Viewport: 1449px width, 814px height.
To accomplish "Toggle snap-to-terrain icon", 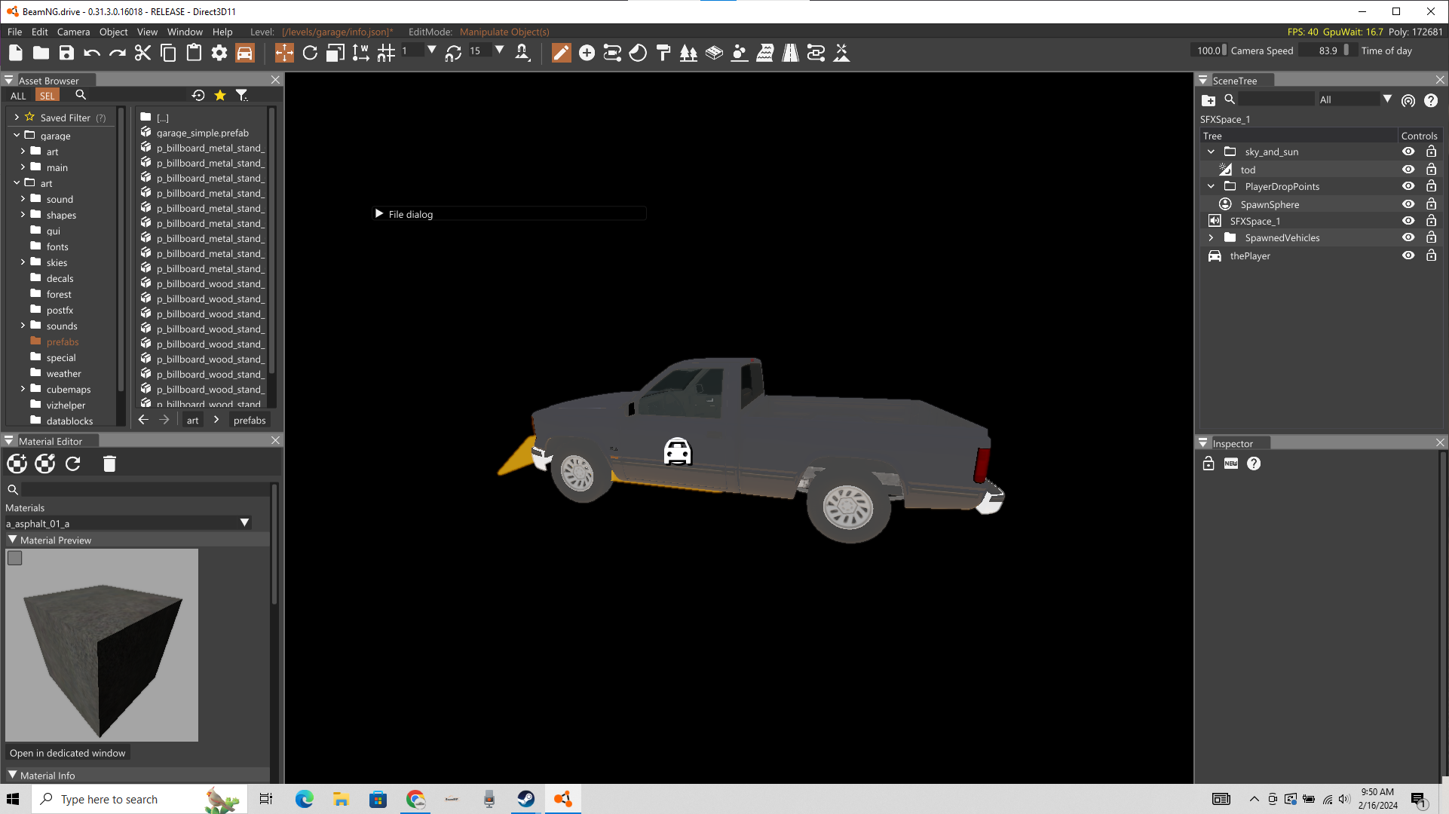I will [x=522, y=53].
